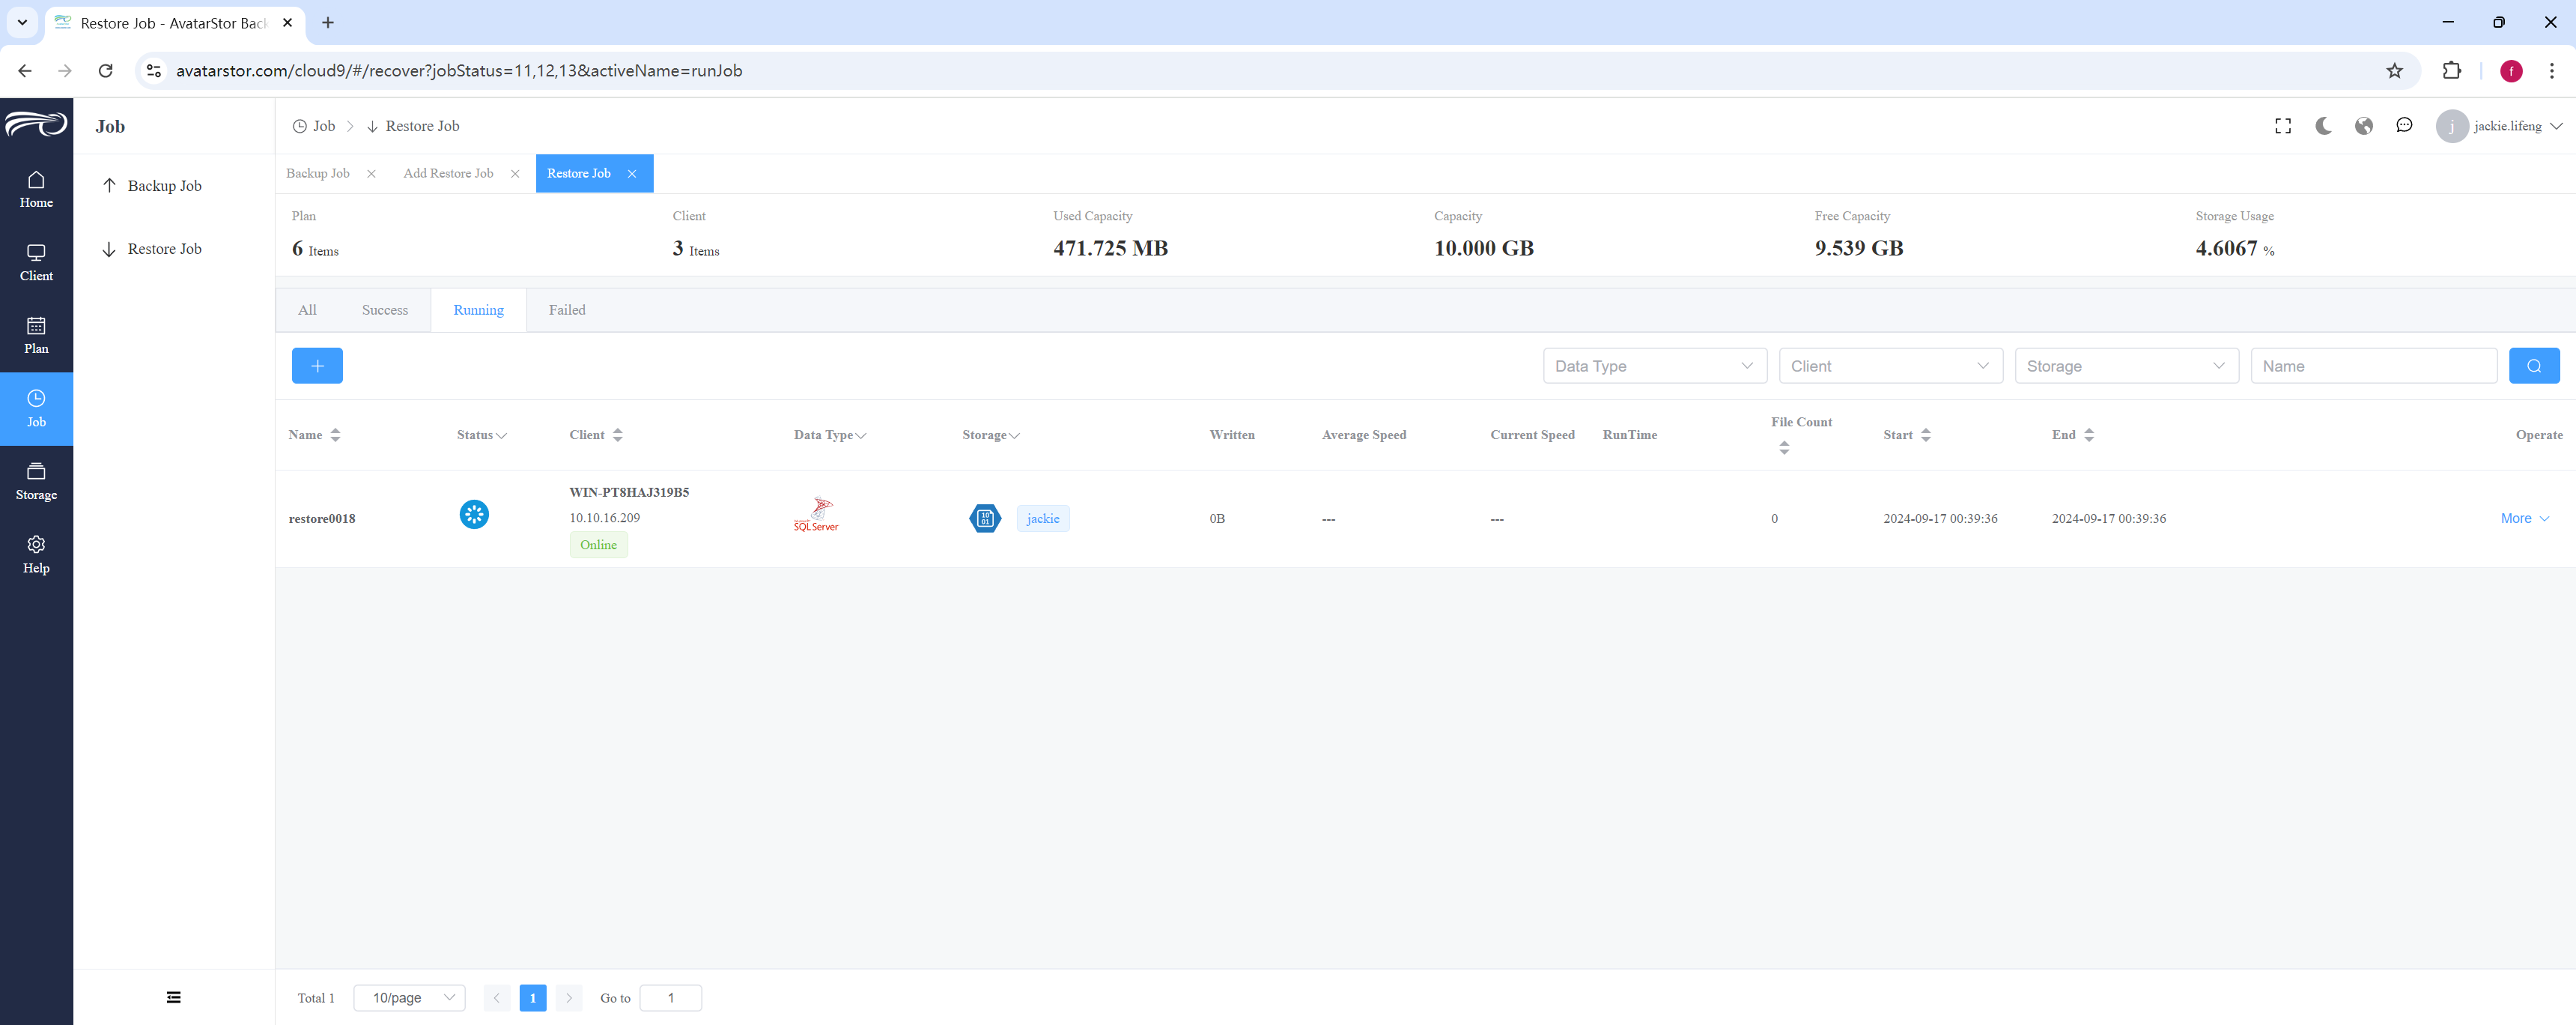
Task: Click the user avatar icon
Action: click(x=2451, y=126)
